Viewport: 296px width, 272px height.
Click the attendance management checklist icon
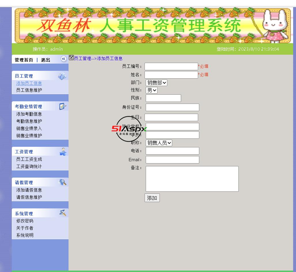click(x=63, y=106)
